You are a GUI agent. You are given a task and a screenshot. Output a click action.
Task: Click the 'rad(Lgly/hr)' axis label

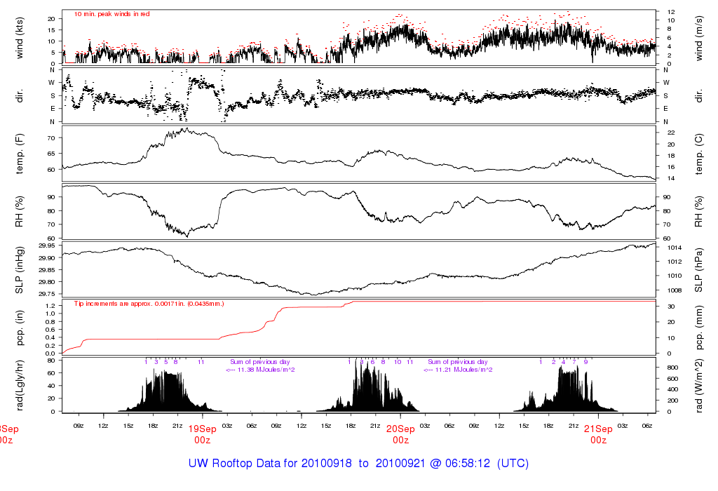point(19,385)
